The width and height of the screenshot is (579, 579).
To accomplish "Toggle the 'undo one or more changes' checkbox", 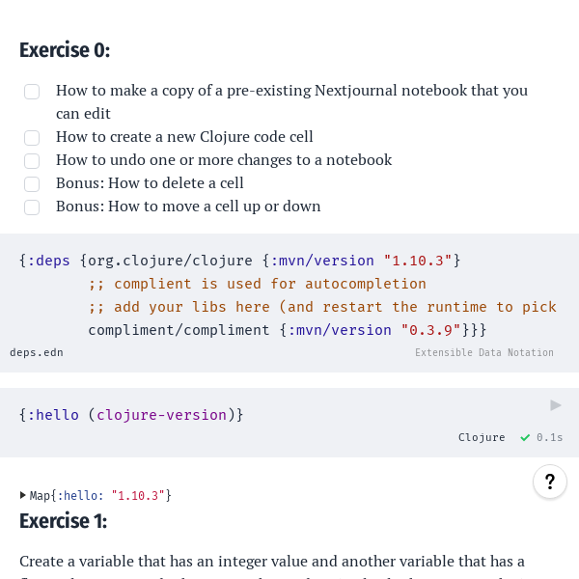I will tap(32, 161).
